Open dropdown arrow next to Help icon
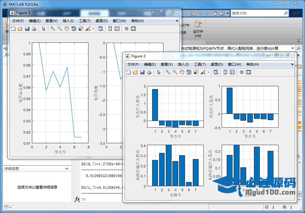 coord(228,13)
